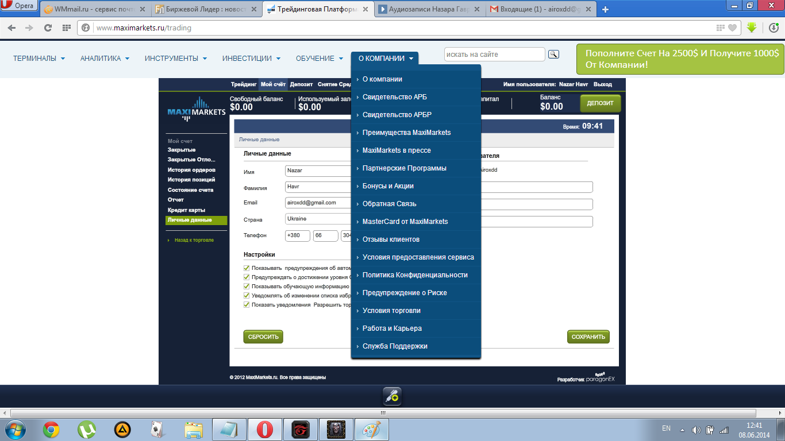This screenshot has height=441, width=785.
Task: Open the Speed Dial grid icon
Action: 66,28
